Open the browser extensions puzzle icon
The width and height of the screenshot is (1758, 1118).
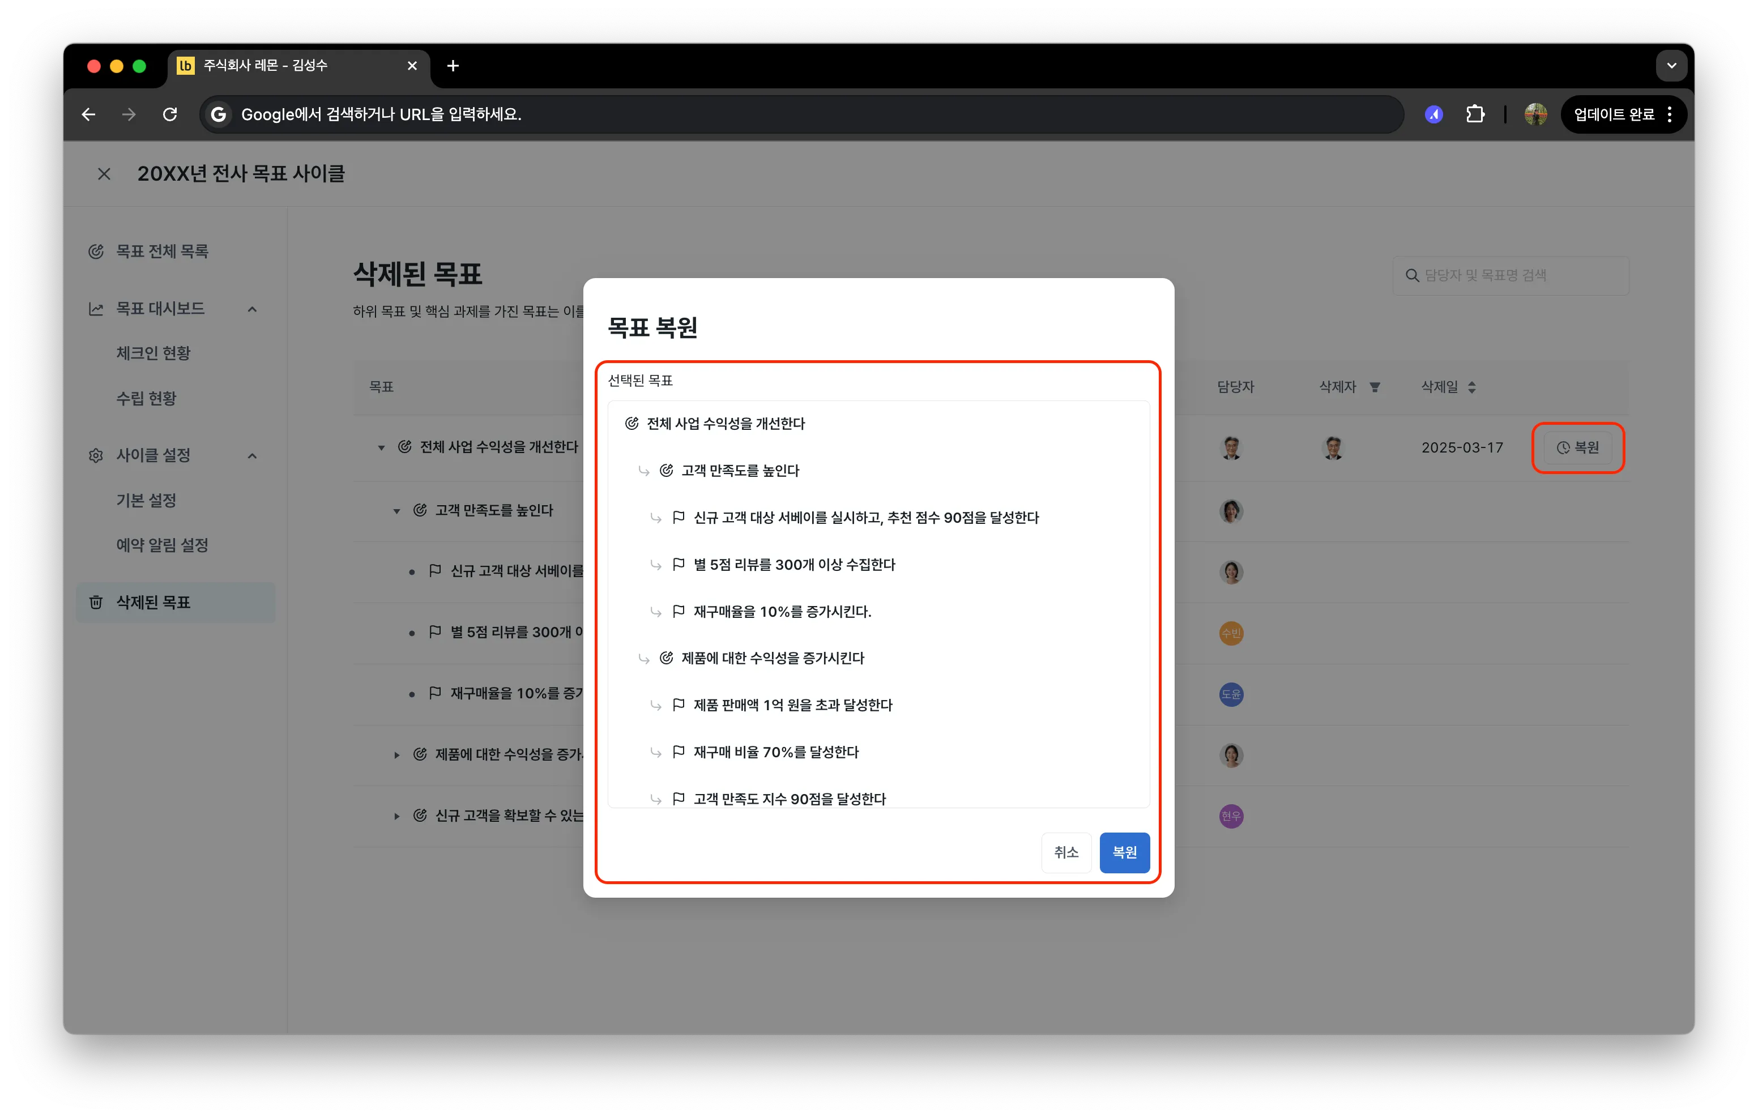point(1475,114)
